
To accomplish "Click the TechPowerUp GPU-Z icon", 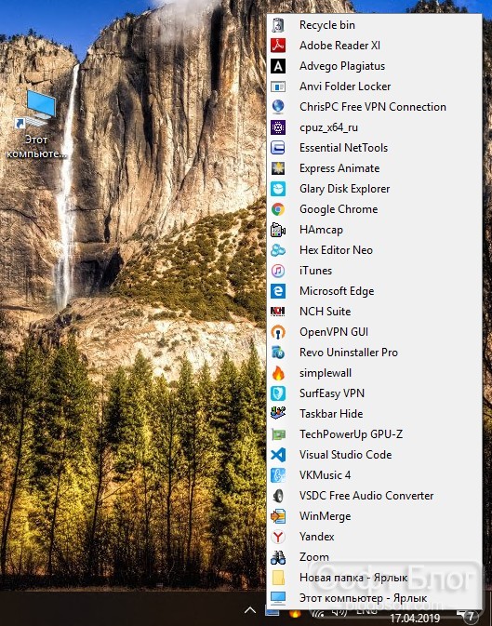I will [278, 434].
